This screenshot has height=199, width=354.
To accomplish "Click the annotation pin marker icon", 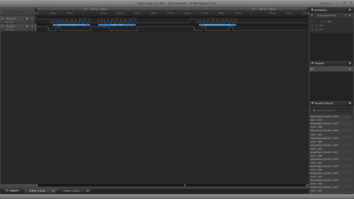I will 312,15.
